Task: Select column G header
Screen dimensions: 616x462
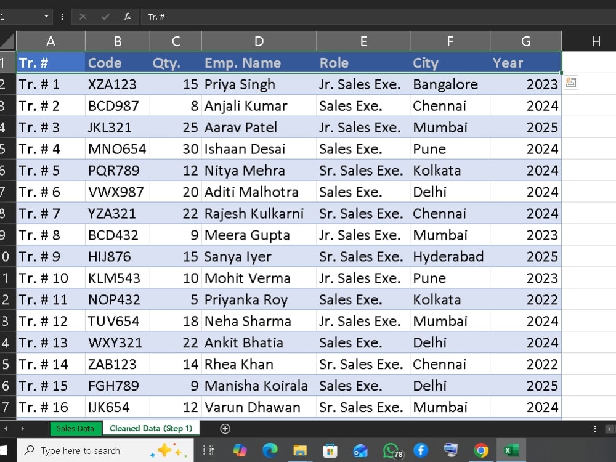Action: [x=525, y=41]
